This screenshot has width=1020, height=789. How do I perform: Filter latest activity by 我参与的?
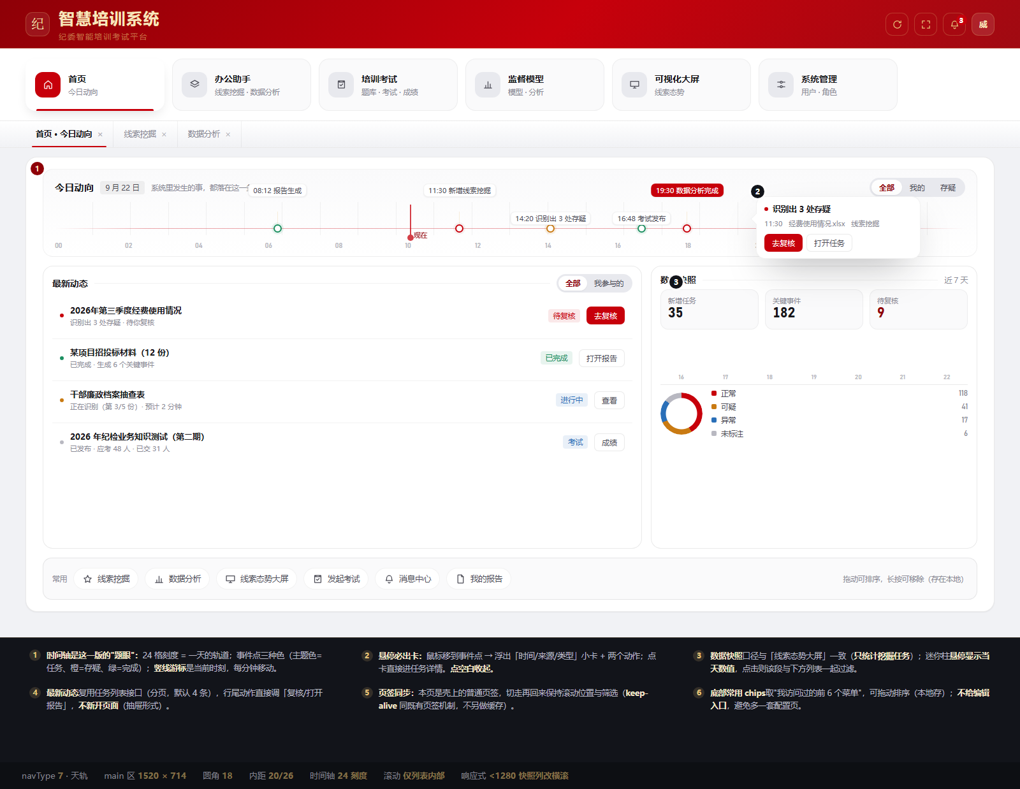(609, 284)
